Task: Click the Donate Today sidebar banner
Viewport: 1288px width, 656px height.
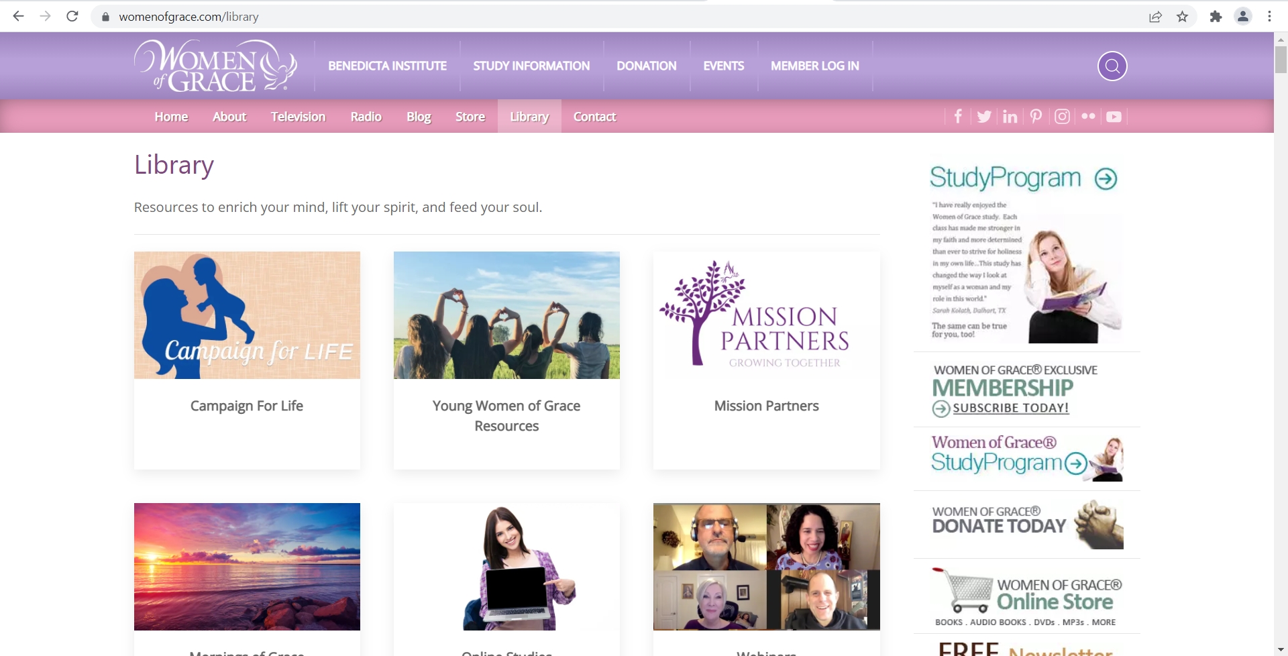Action: (x=1027, y=524)
